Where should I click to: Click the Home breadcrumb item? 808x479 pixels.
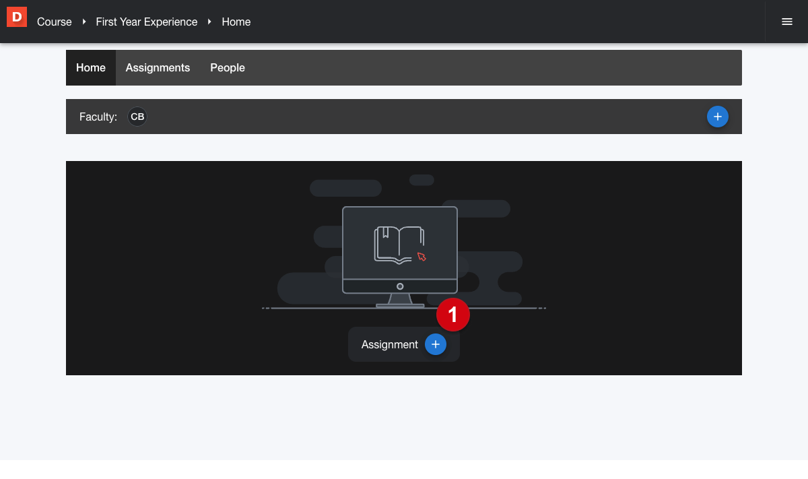click(236, 22)
